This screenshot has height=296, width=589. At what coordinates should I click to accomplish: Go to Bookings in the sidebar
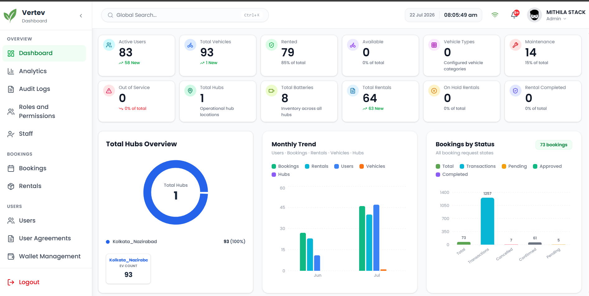(x=44, y=168)
